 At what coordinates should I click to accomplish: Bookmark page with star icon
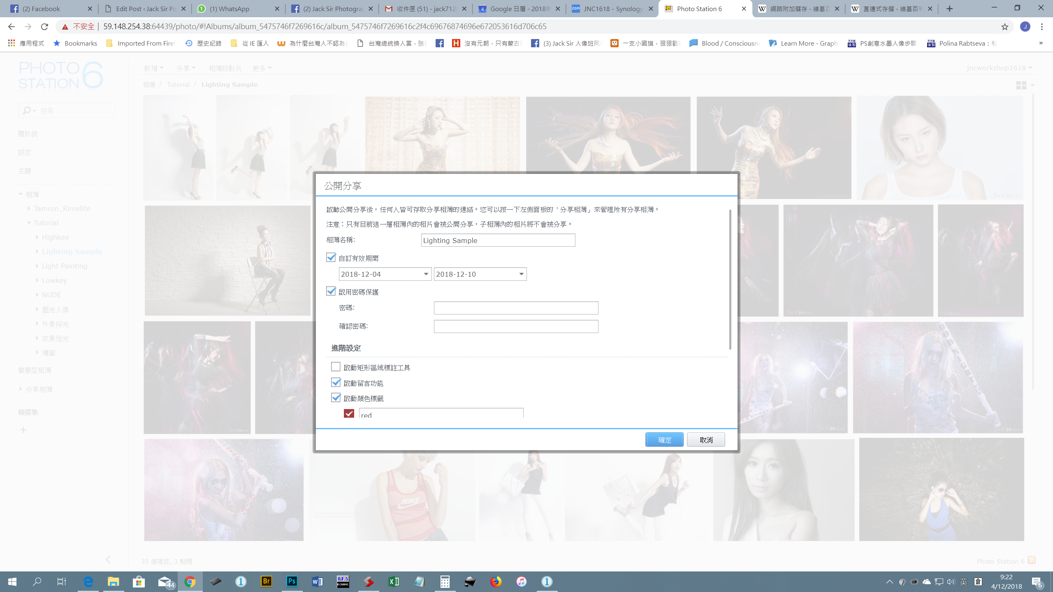click(x=1005, y=27)
